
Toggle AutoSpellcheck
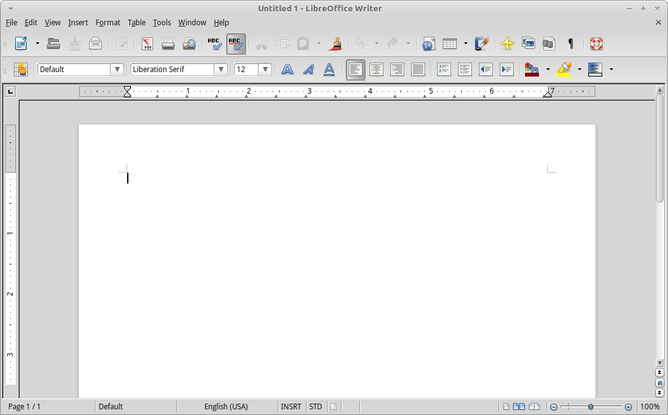pos(236,44)
